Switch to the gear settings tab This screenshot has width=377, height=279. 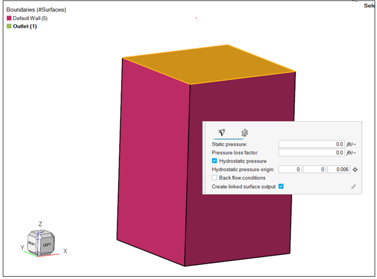pos(244,133)
